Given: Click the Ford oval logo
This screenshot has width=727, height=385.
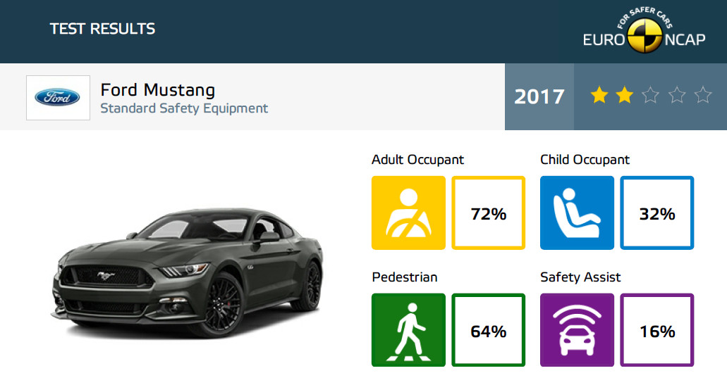Looking at the screenshot, I should (58, 98).
